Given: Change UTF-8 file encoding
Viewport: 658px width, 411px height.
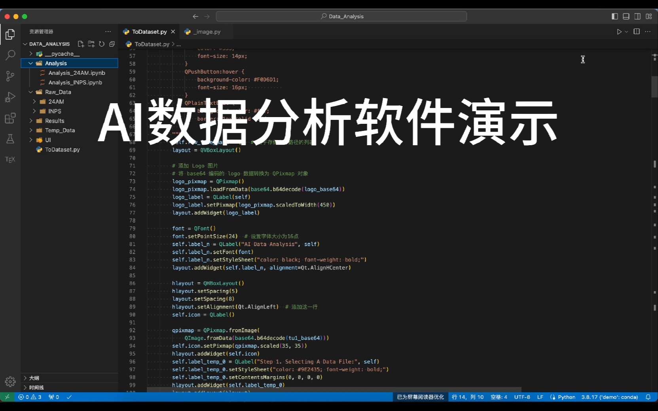Looking at the screenshot, I should tap(522, 397).
